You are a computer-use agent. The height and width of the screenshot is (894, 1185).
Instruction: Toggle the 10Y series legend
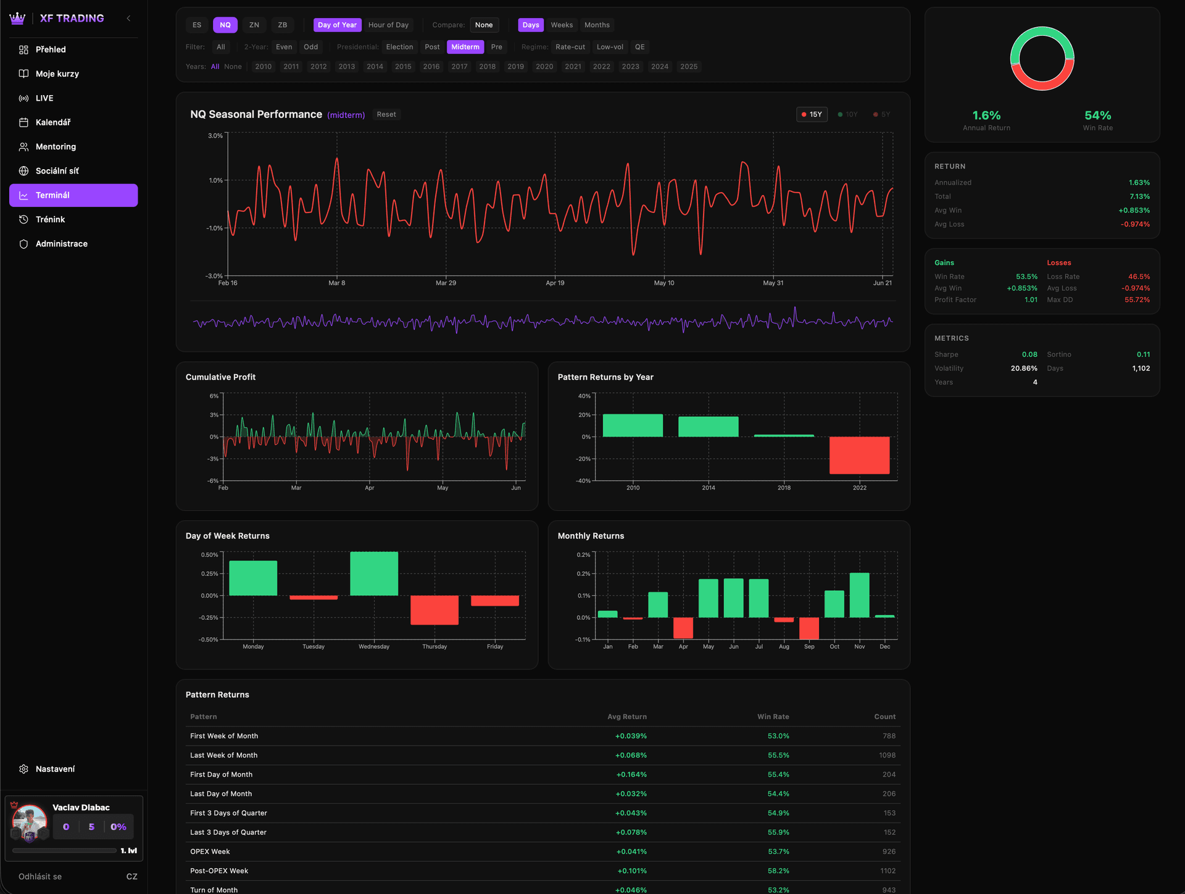847,114
